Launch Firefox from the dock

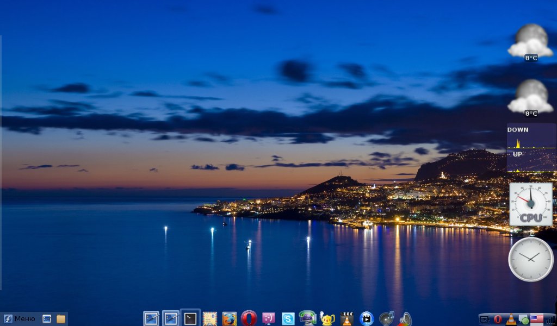(x=230, y=318)
